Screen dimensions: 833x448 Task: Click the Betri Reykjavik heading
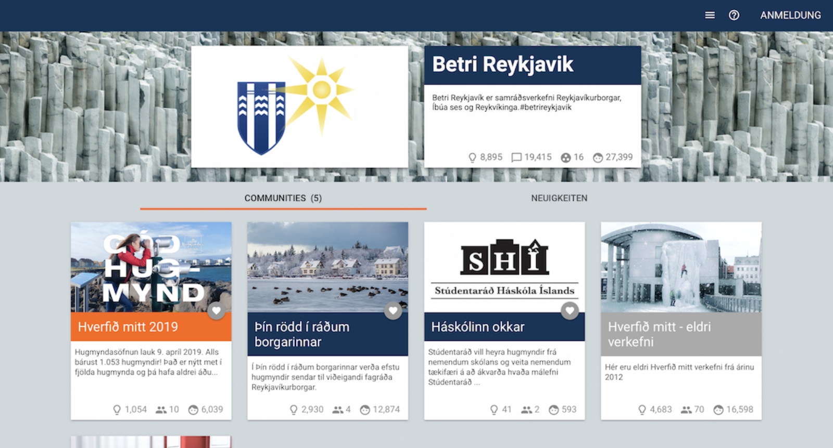[x=502, y=65]
